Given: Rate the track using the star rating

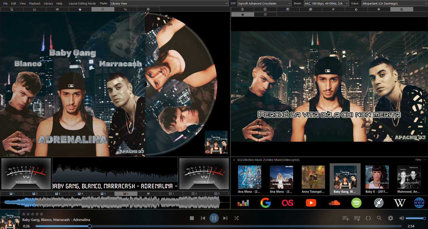Looking at the screenshot, I should pos(32,214).
